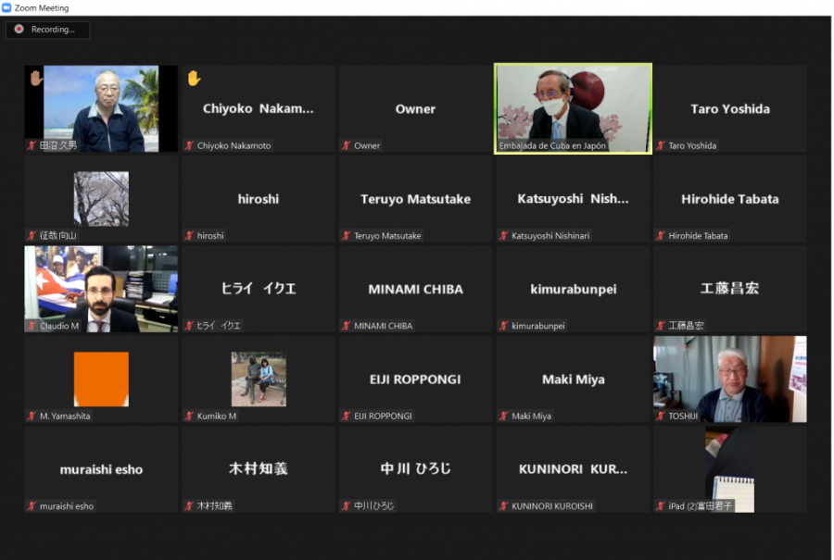Select the TOSHUI video tile
This screenshot has width=834, height=560.
click(729, 379)
